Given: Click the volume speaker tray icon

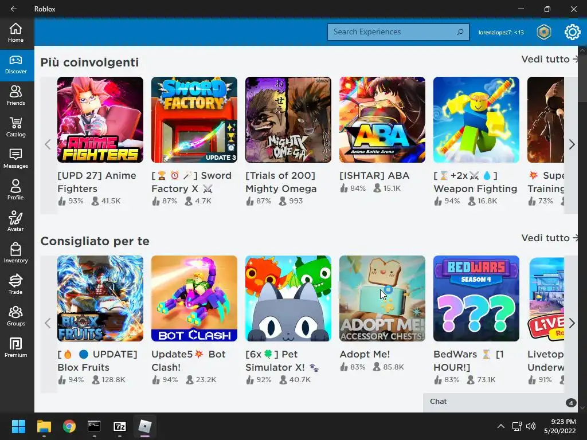Looking at the screenshot, I should click(530, 426).
